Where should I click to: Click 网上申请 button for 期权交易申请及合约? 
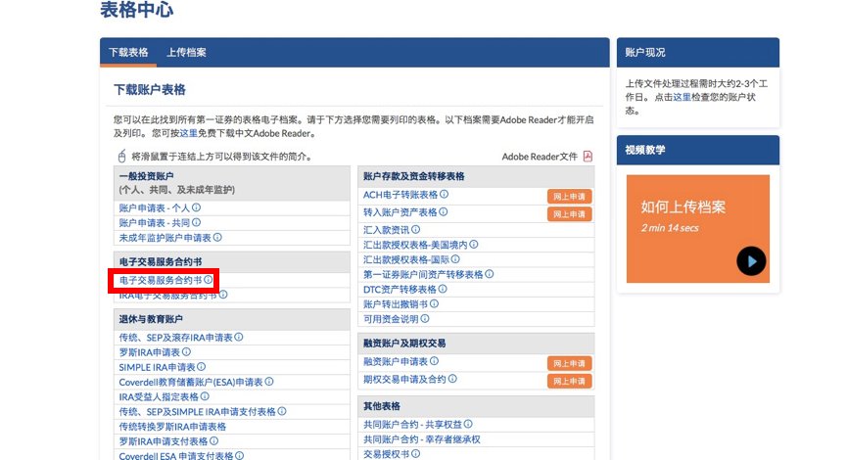(569, 381)
